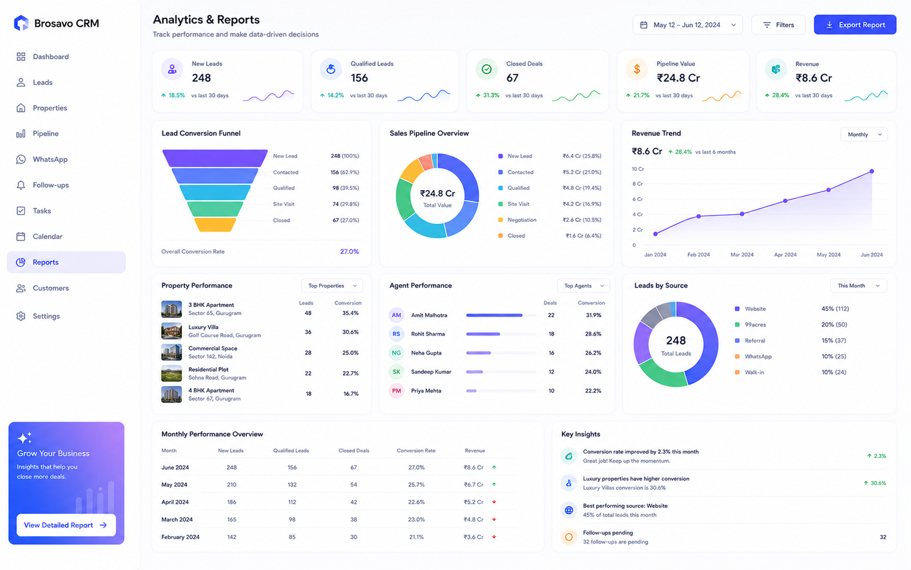
Task: Click the Settings gear icon
Action: pos(21,316)
